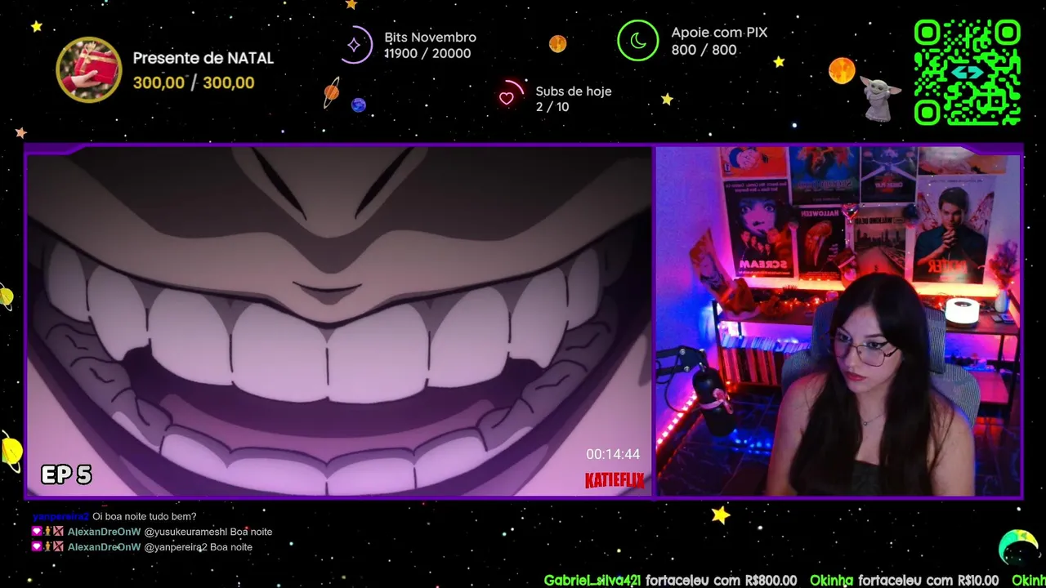Screen dimensions: 1046x588
Task: Click the 2 / 10 subs count
Action: (552, 107)
